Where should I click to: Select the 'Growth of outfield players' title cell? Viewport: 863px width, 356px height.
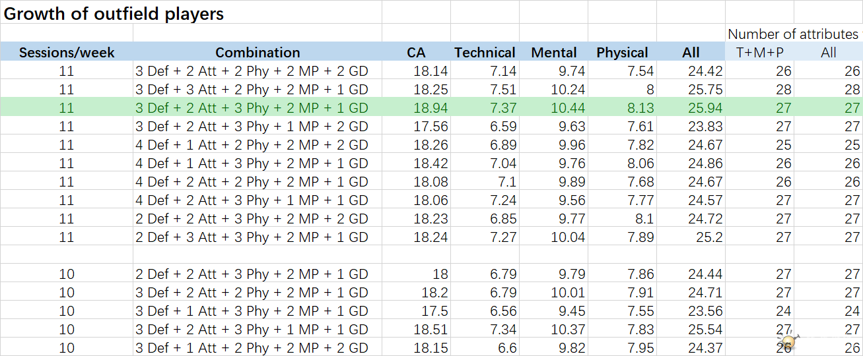114,13
